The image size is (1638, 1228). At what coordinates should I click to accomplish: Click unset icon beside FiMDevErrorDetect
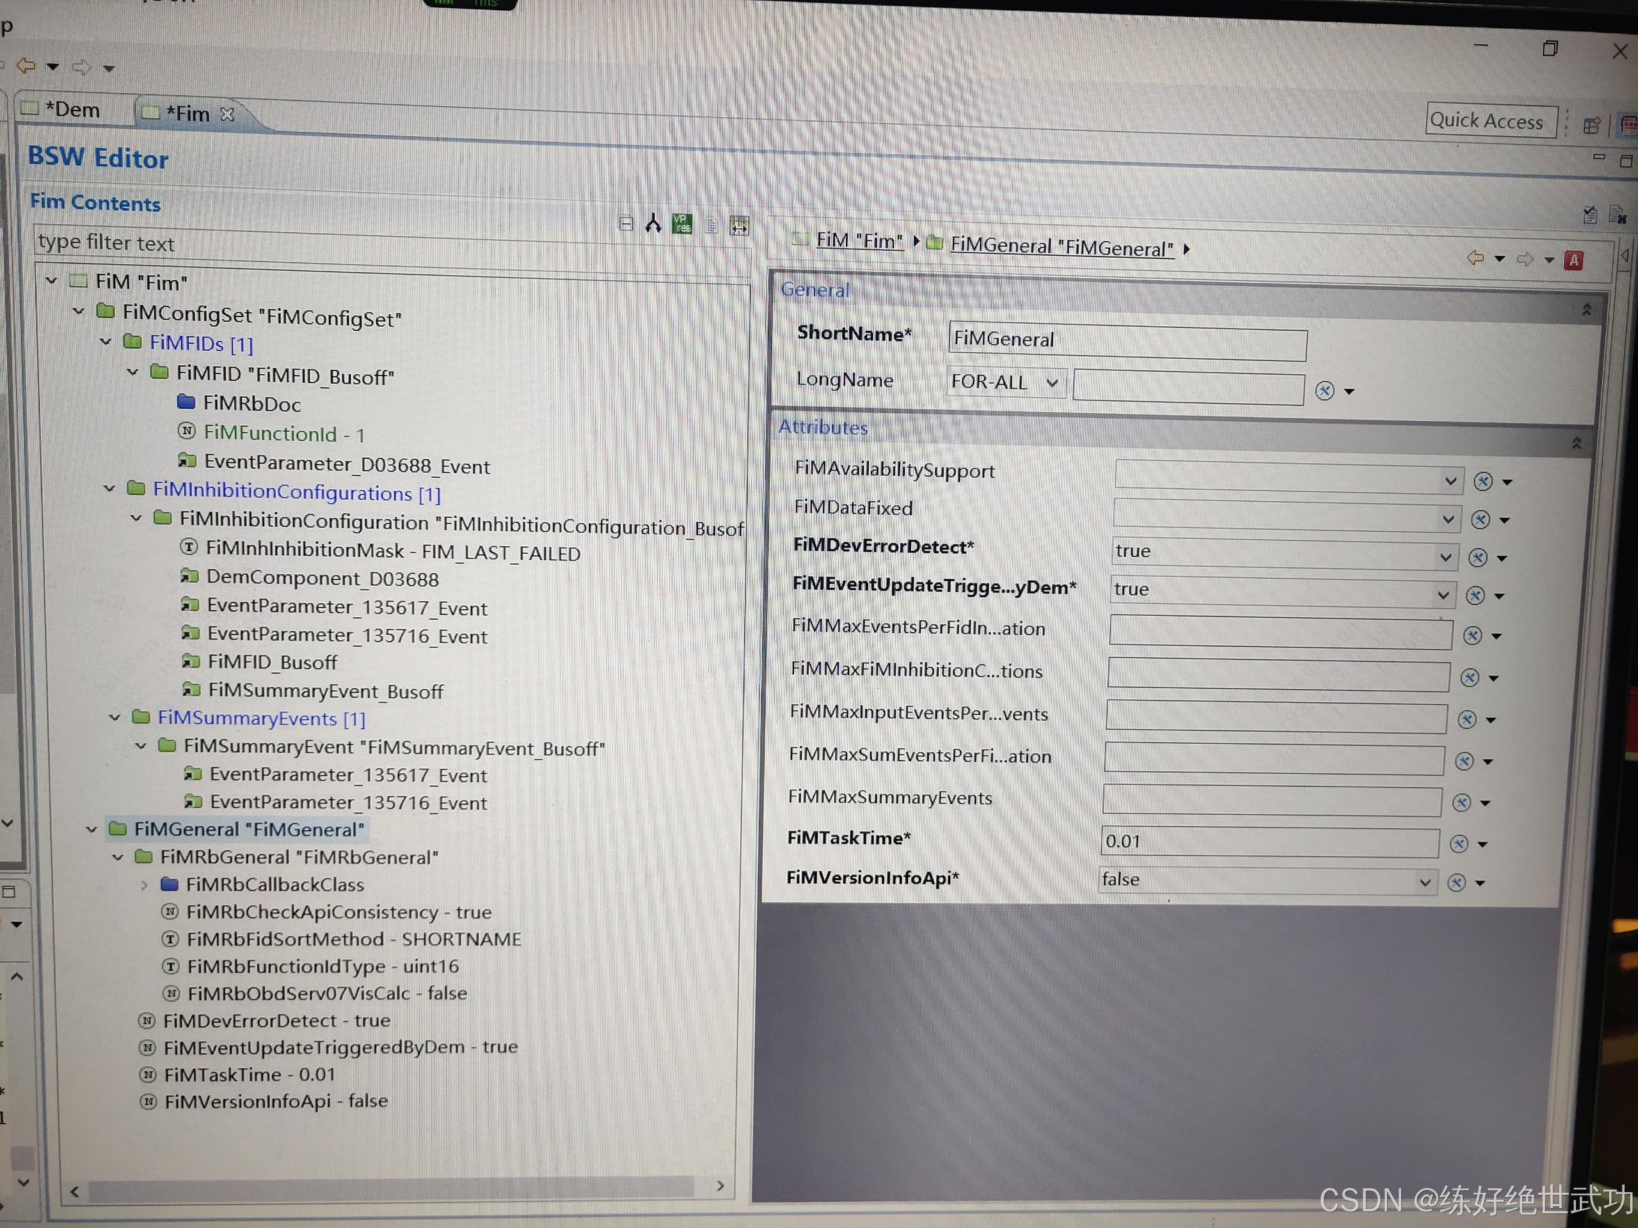[x=1478, y=557]
